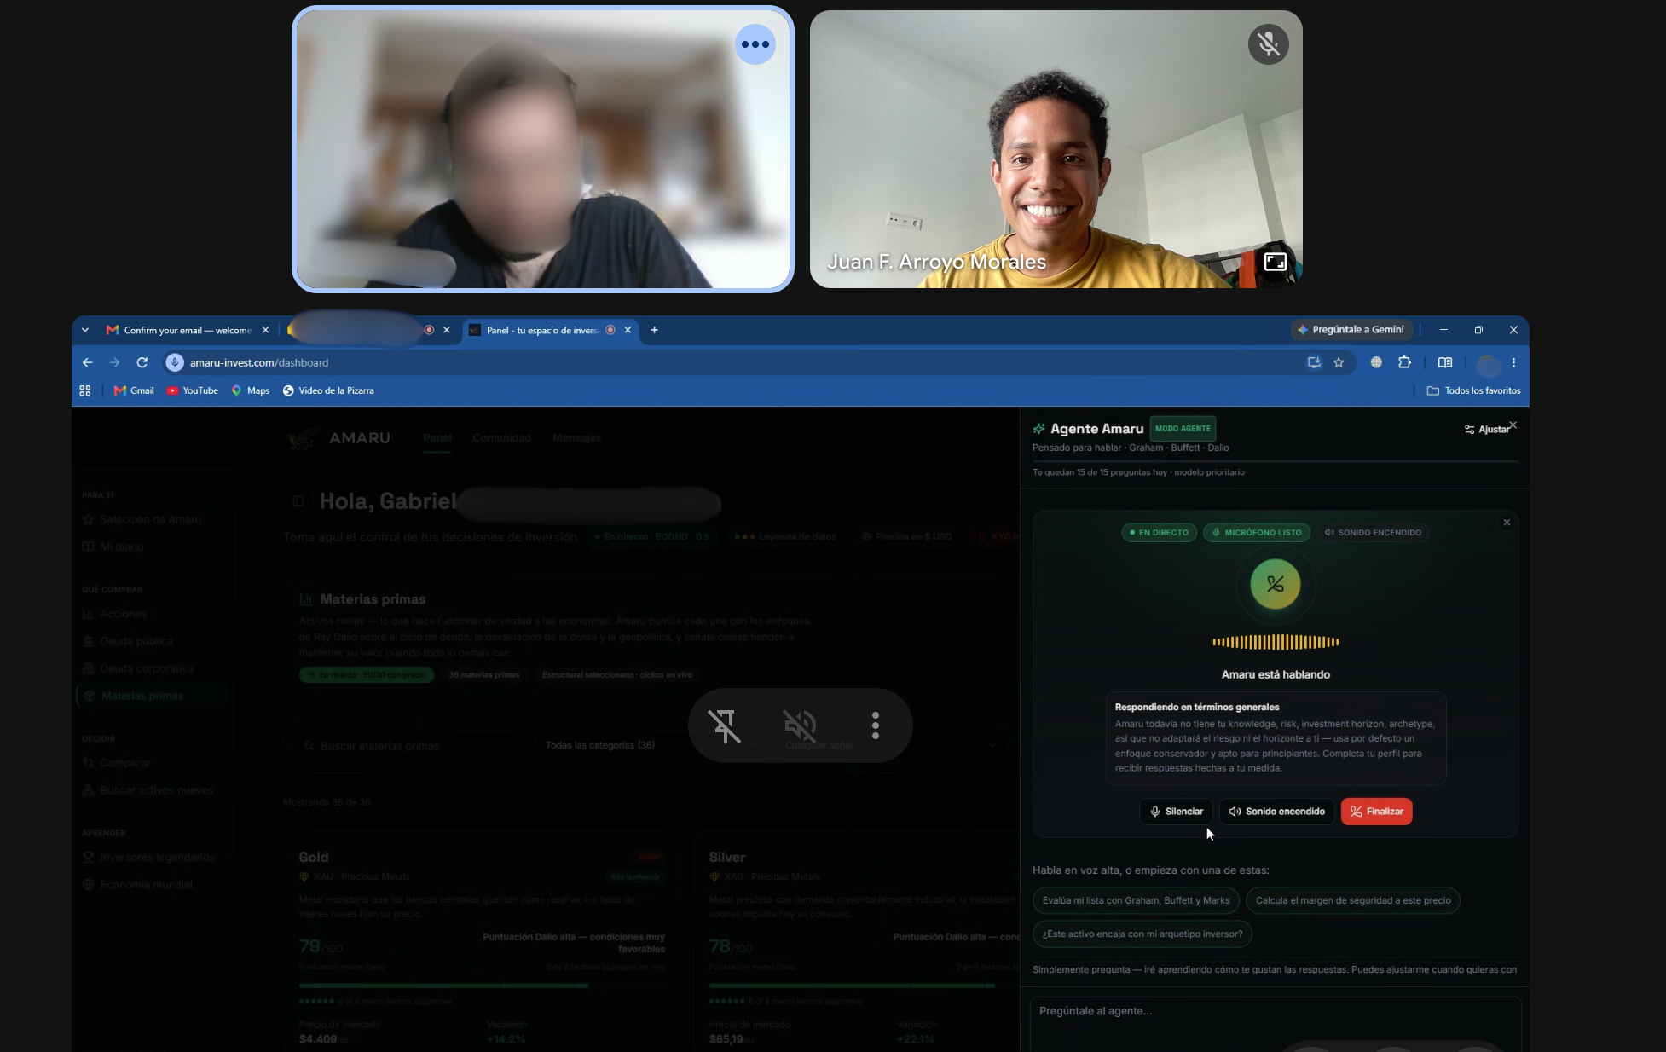
Task: Open the Chrome extensions puzzle icon
Action: click(x=1404, y=362)
